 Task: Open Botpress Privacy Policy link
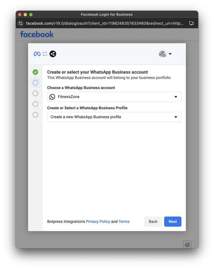pyautogui.click(x=98, y=222)
